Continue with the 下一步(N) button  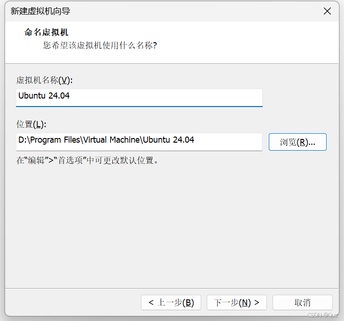237,302
